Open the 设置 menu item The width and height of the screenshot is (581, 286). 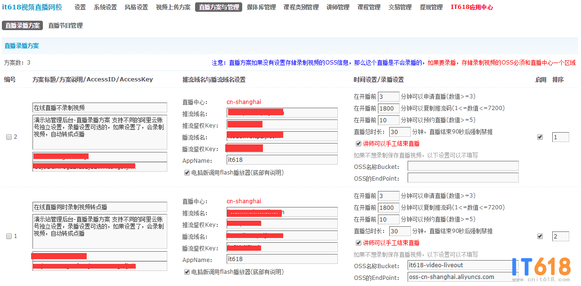pyautogui.click(x=80, y=8)
